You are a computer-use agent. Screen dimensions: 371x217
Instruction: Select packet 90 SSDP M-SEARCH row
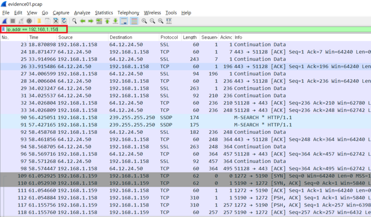coord(185,118)
